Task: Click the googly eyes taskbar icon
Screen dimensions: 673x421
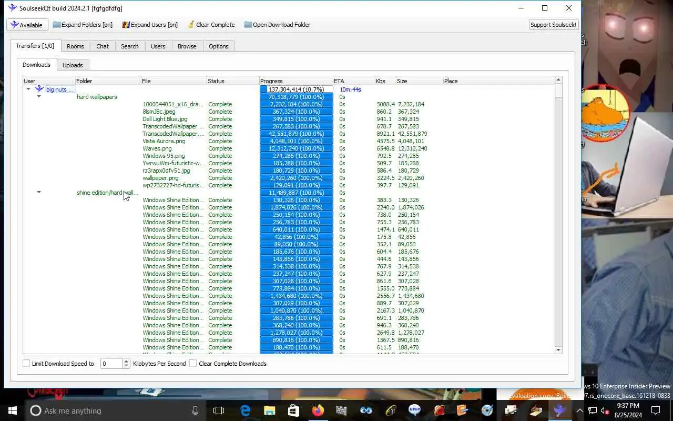Action: (x=366, y=410)
